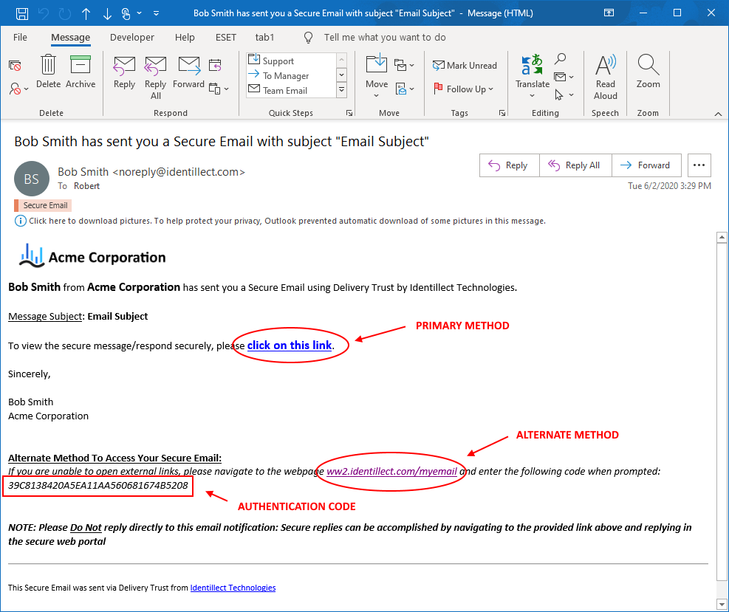This screenshot has width=729, height=612.
Task: Open the Help tab
Action: coord(185,37)
